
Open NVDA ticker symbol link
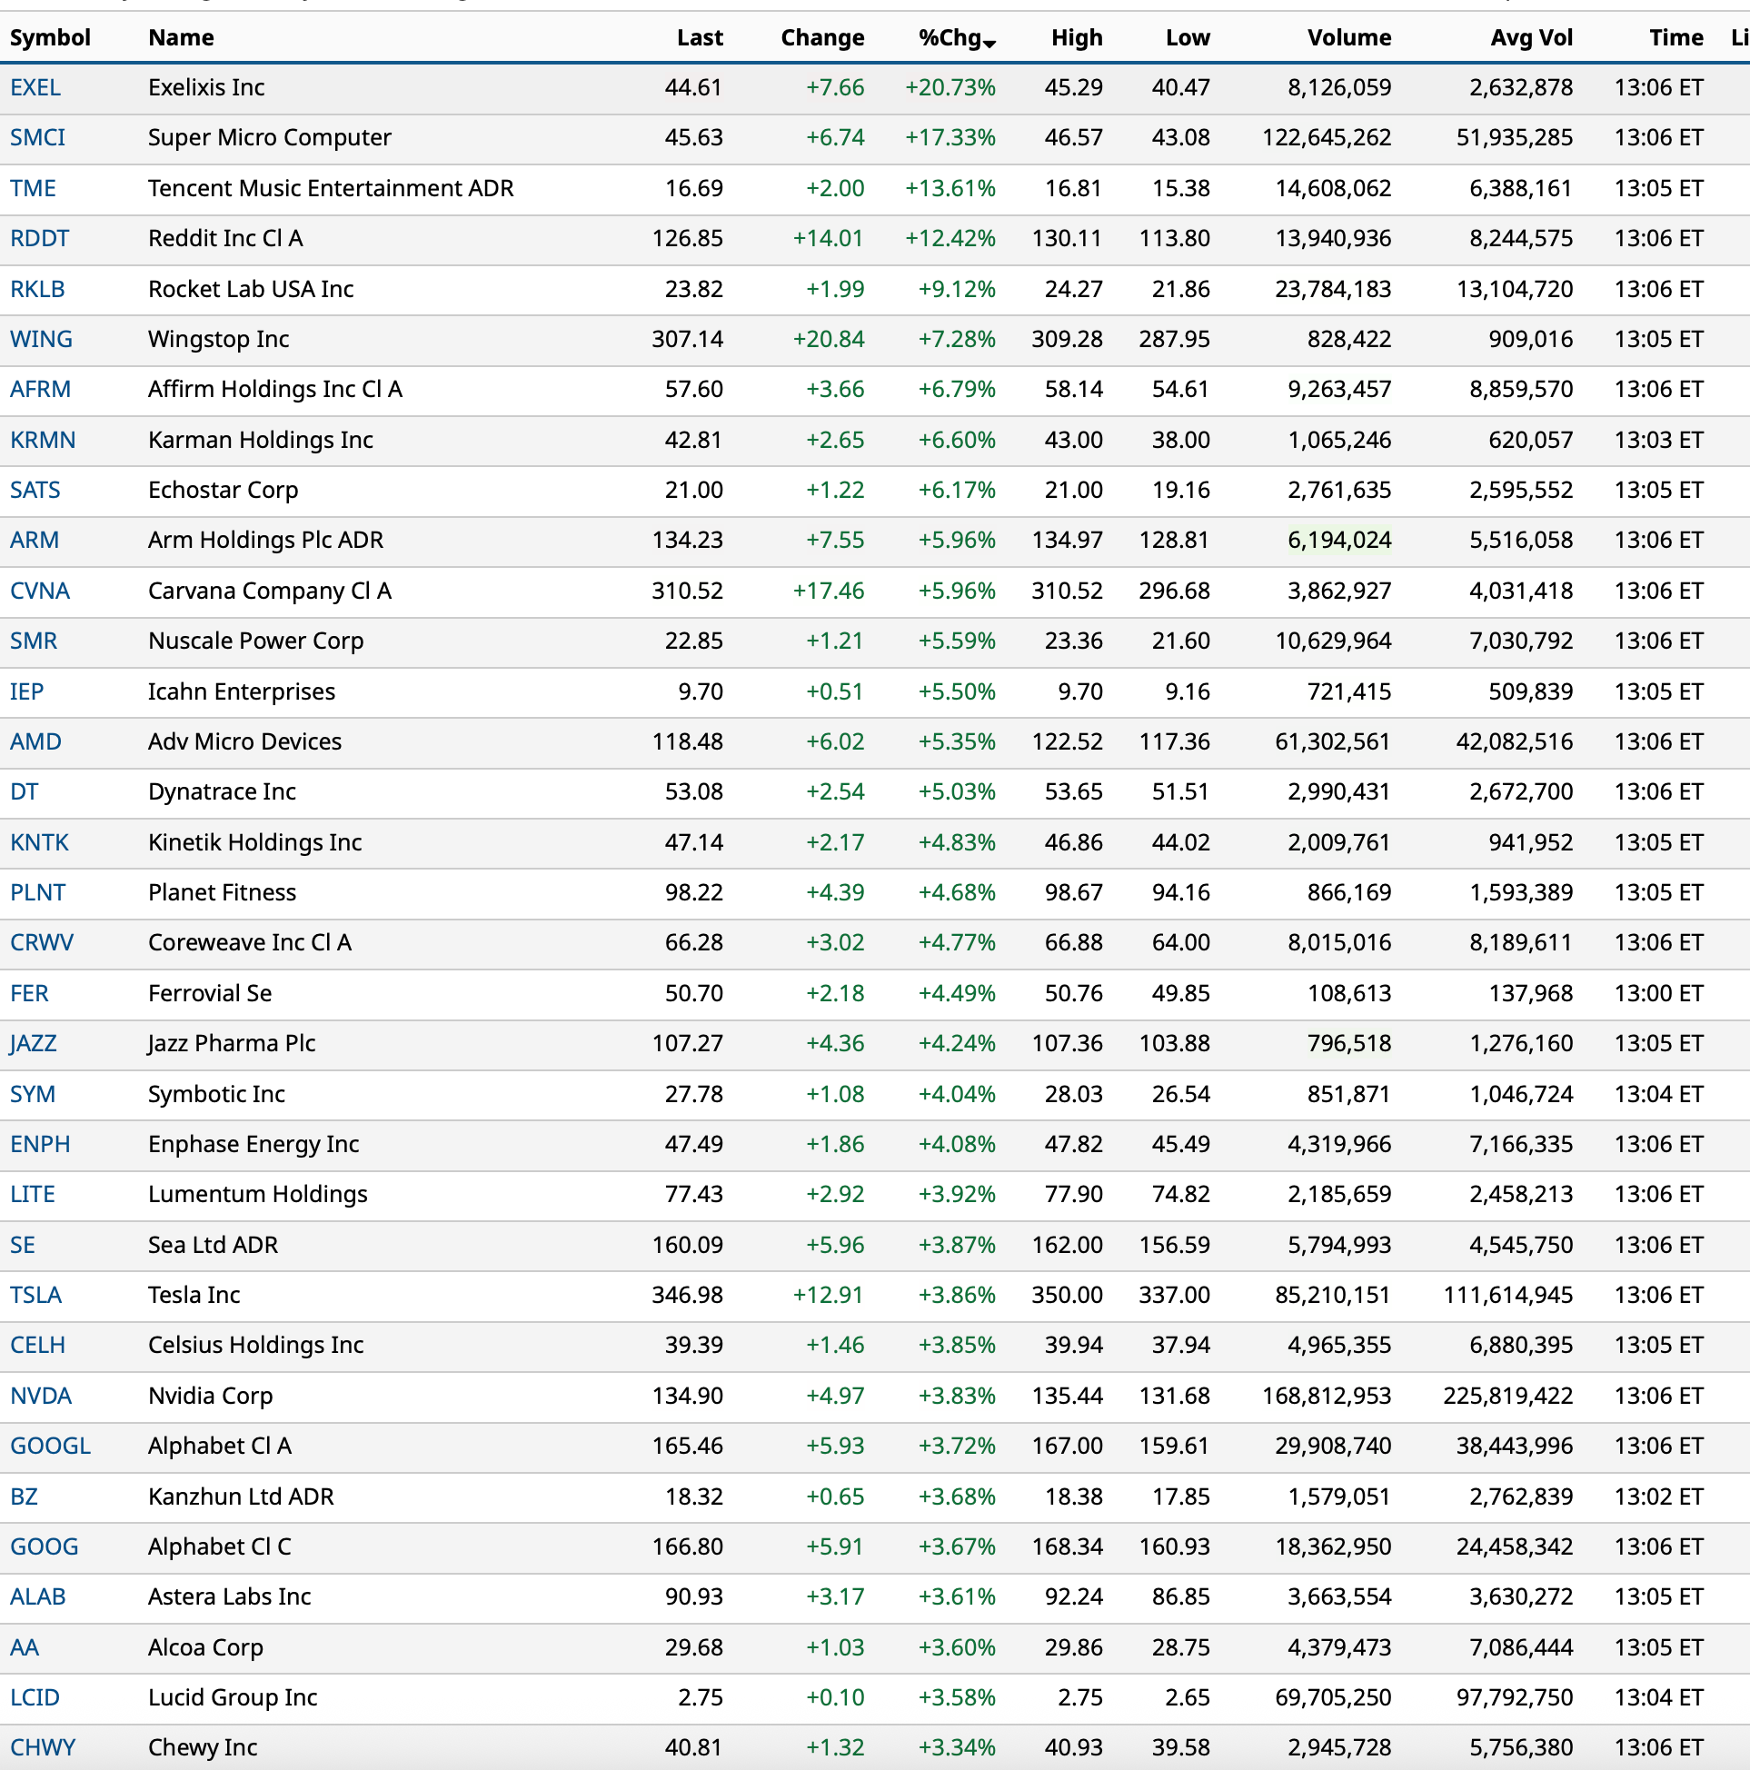coord(40,1396)
